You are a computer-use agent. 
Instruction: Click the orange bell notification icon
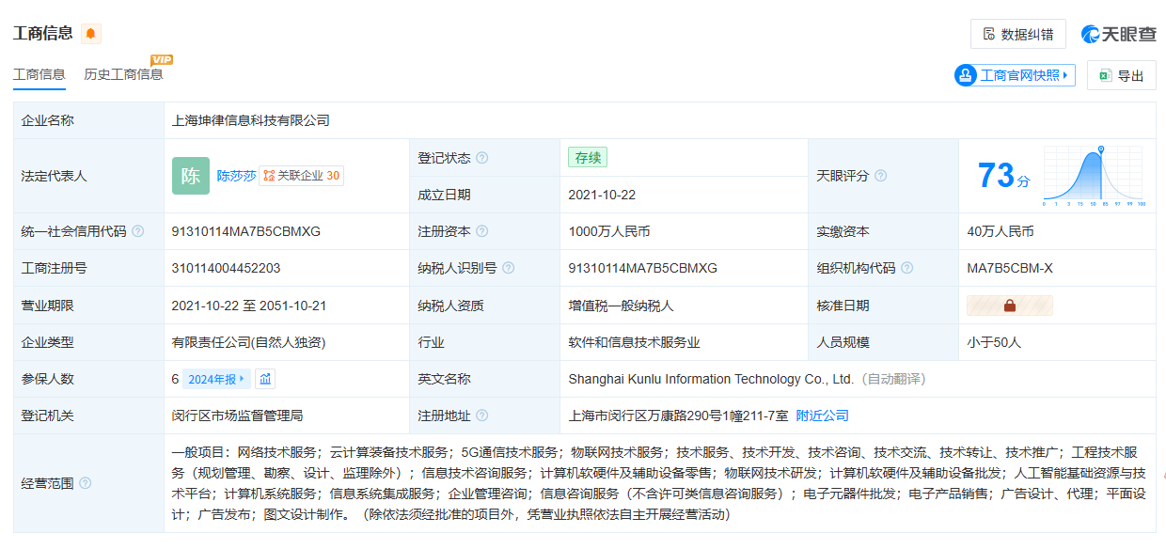click(x=90, y=34)
